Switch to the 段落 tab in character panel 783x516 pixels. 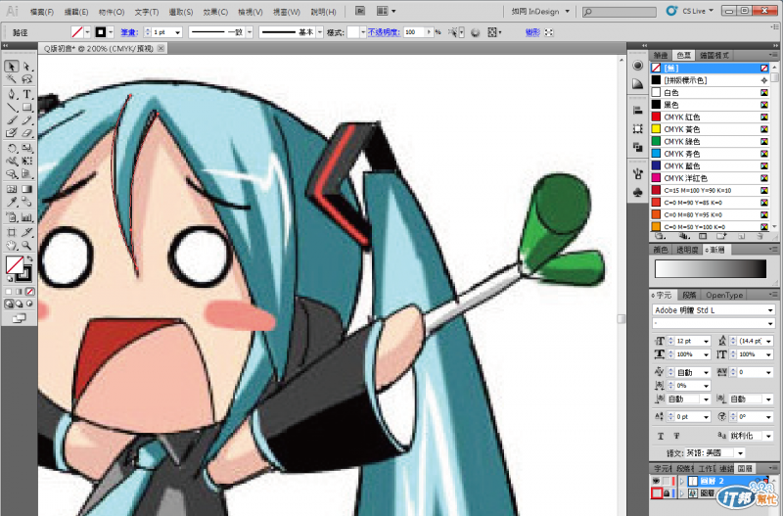point(689,296)
